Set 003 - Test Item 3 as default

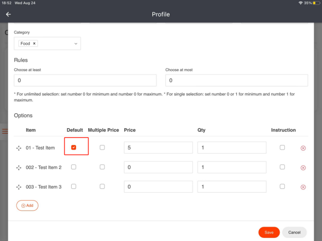coord(74,186)
